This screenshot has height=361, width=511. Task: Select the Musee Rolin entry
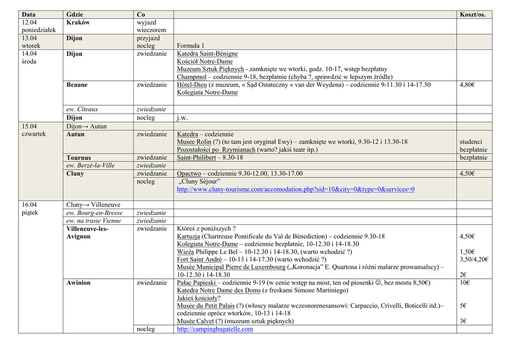tap(194, 142)
